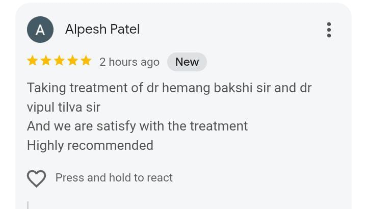Image resolution: width=367 pixels, height=209 pixels.
Task: Tap the heart react icon
Action: point(36,178)
